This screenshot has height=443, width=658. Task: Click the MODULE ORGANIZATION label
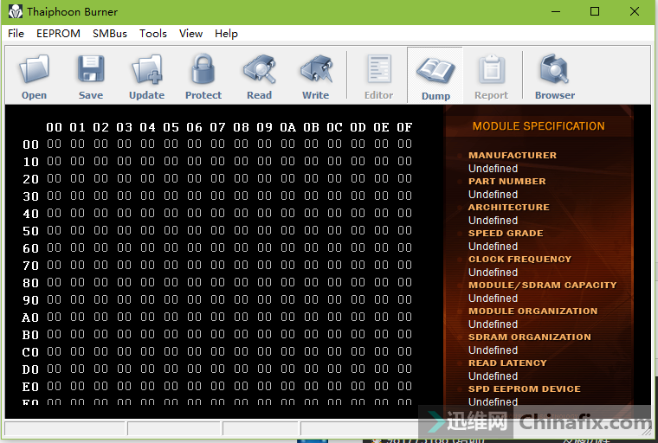(533, 311)
